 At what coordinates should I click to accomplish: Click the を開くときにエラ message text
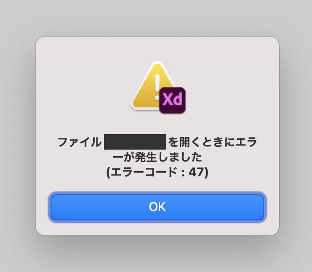pyautogui.click(x=213, y=142)
